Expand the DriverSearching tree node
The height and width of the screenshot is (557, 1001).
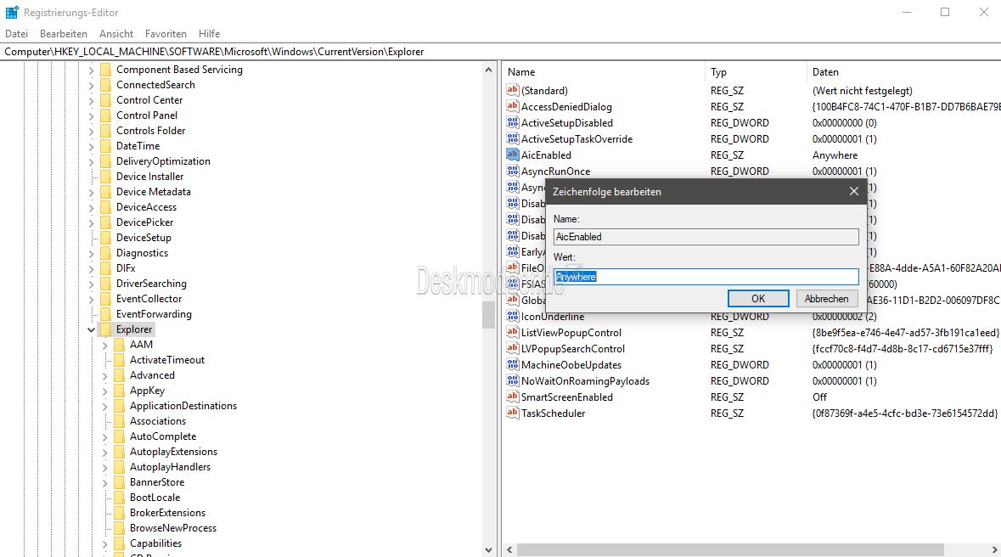tap(92, 284)
